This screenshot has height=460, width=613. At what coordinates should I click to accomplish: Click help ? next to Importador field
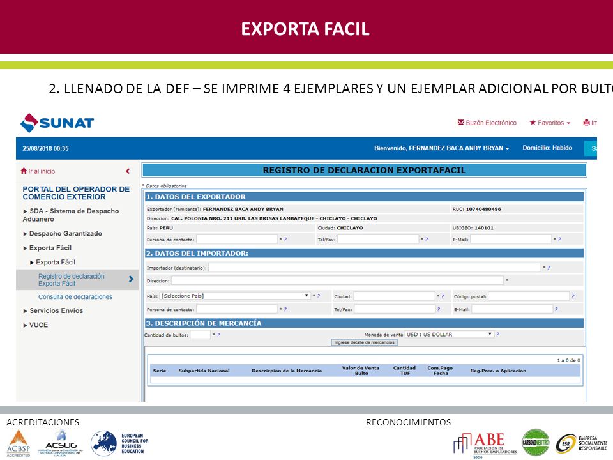[549, 268]
